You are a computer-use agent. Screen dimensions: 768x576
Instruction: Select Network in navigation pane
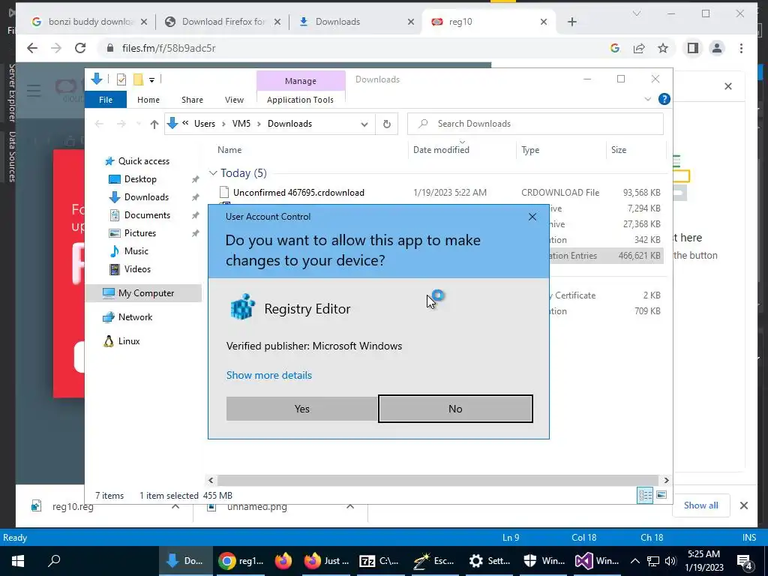coord(135,317)
